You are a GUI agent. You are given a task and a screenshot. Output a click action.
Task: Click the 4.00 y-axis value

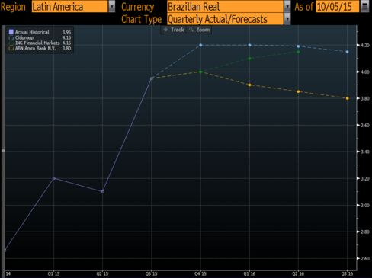[365, 72]
